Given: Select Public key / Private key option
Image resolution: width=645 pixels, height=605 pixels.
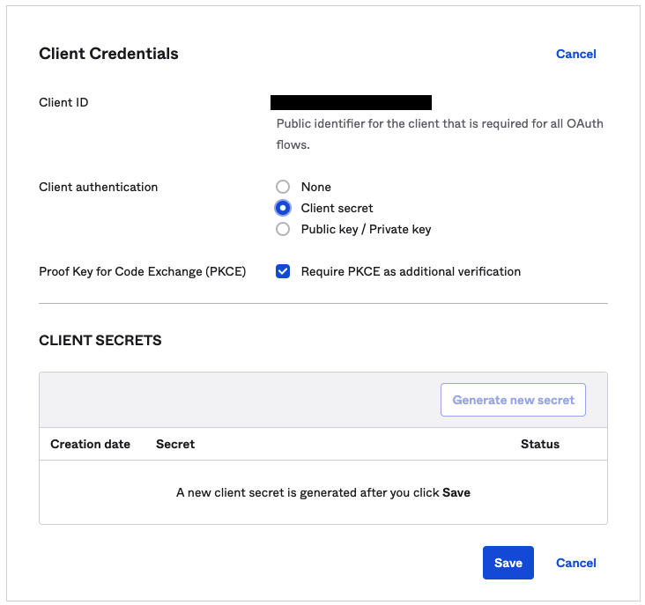Looking at the screenshot, I should [283, 229].
